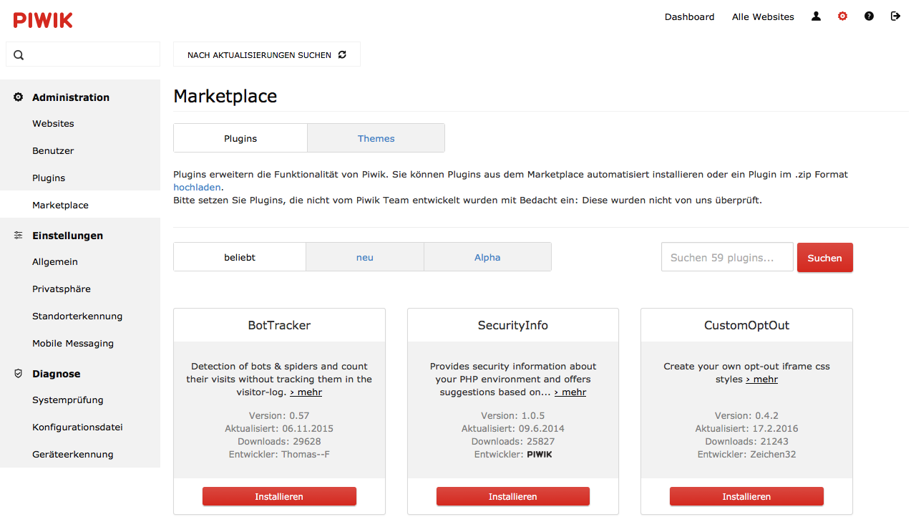The image size is (916, 522).
Task: Click the Diagnose section heading
Action: pyautogui.click(x=56, y=374)
